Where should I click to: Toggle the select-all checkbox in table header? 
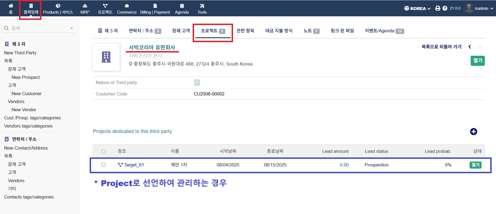pyautogui.click(x=104, y=151)
